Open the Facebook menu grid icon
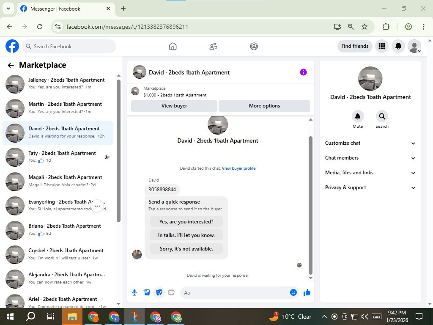 click(x=382, y=46)
